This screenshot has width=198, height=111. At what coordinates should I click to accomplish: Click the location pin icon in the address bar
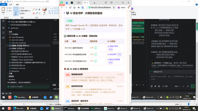(114, 7)
